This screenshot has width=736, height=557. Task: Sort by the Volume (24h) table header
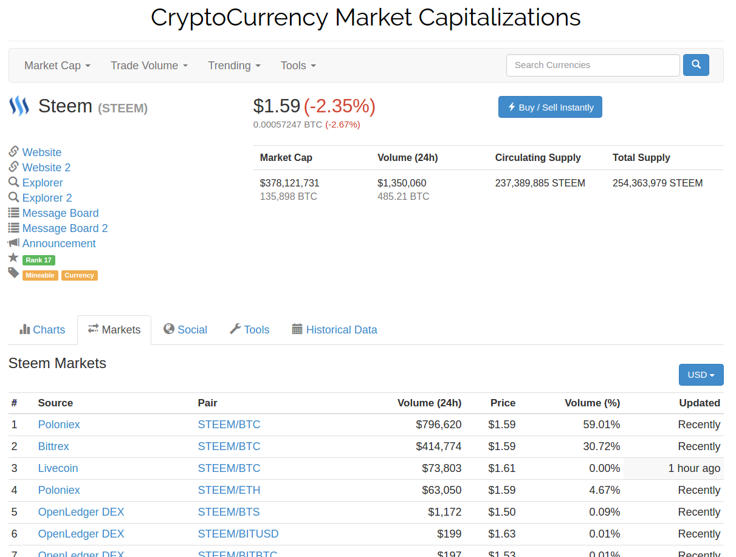429,403
